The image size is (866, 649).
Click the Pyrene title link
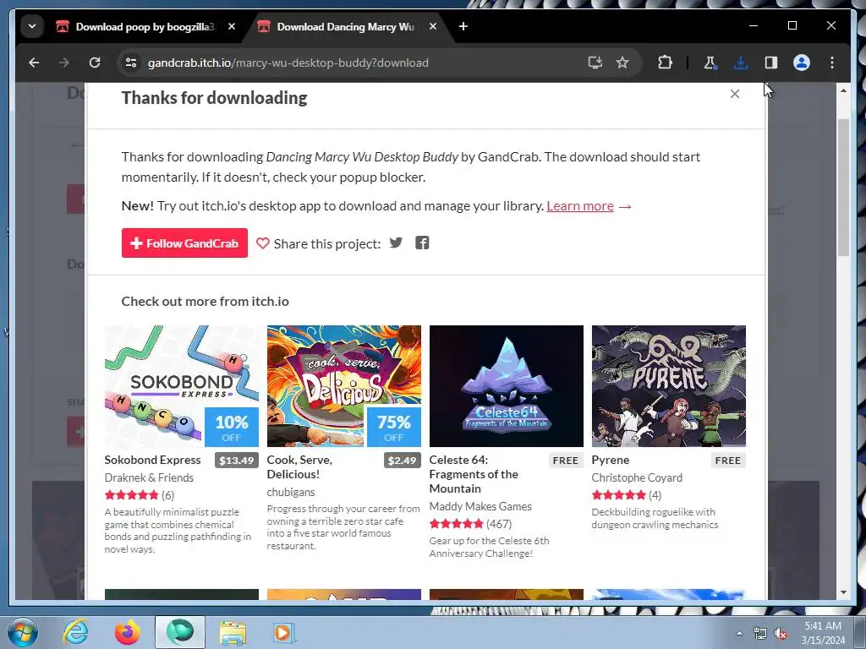pos(611,460)
